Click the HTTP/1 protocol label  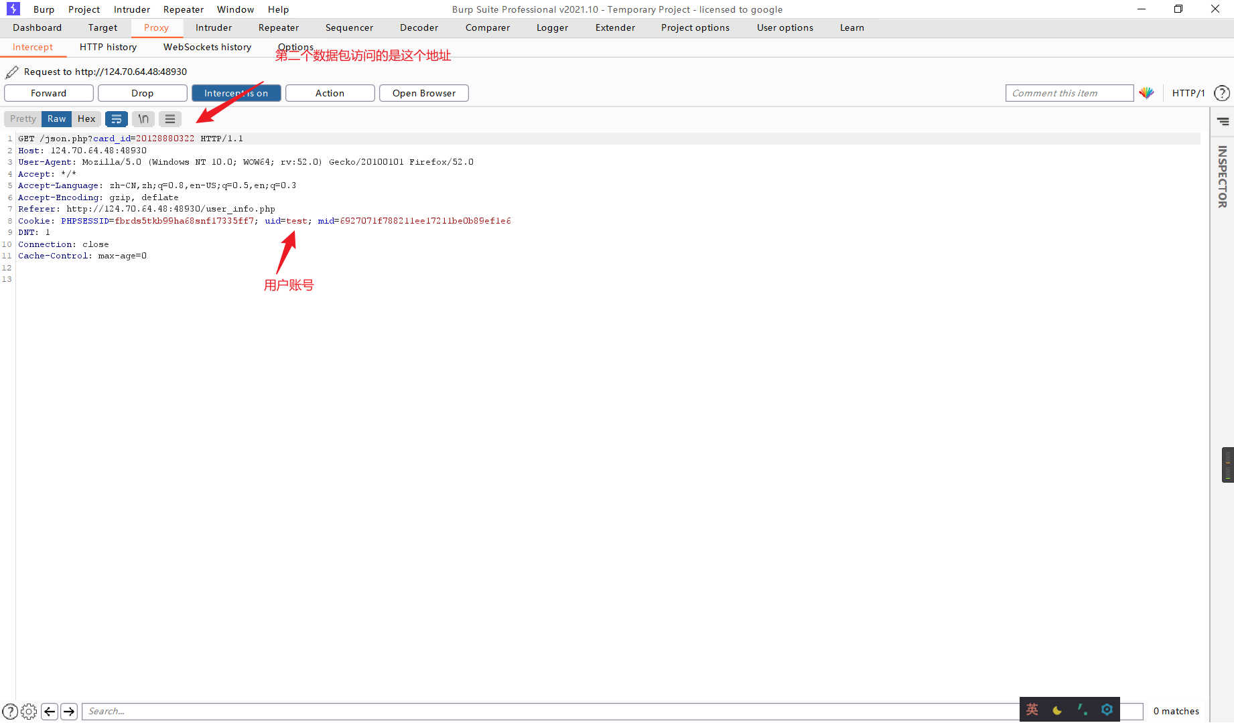(1188, 93)
